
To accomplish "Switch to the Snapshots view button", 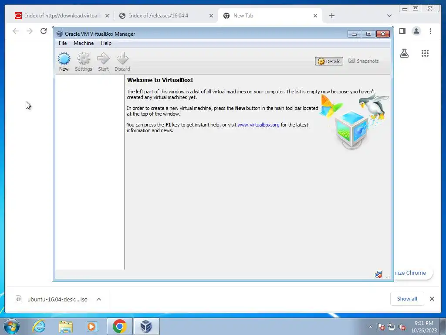I will 364,61.
